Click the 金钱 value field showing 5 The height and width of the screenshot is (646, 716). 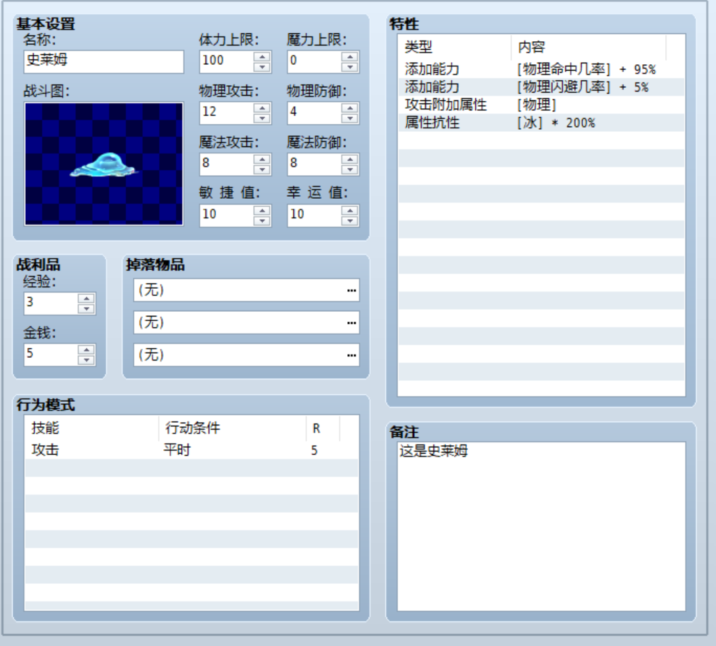(51, 354)
